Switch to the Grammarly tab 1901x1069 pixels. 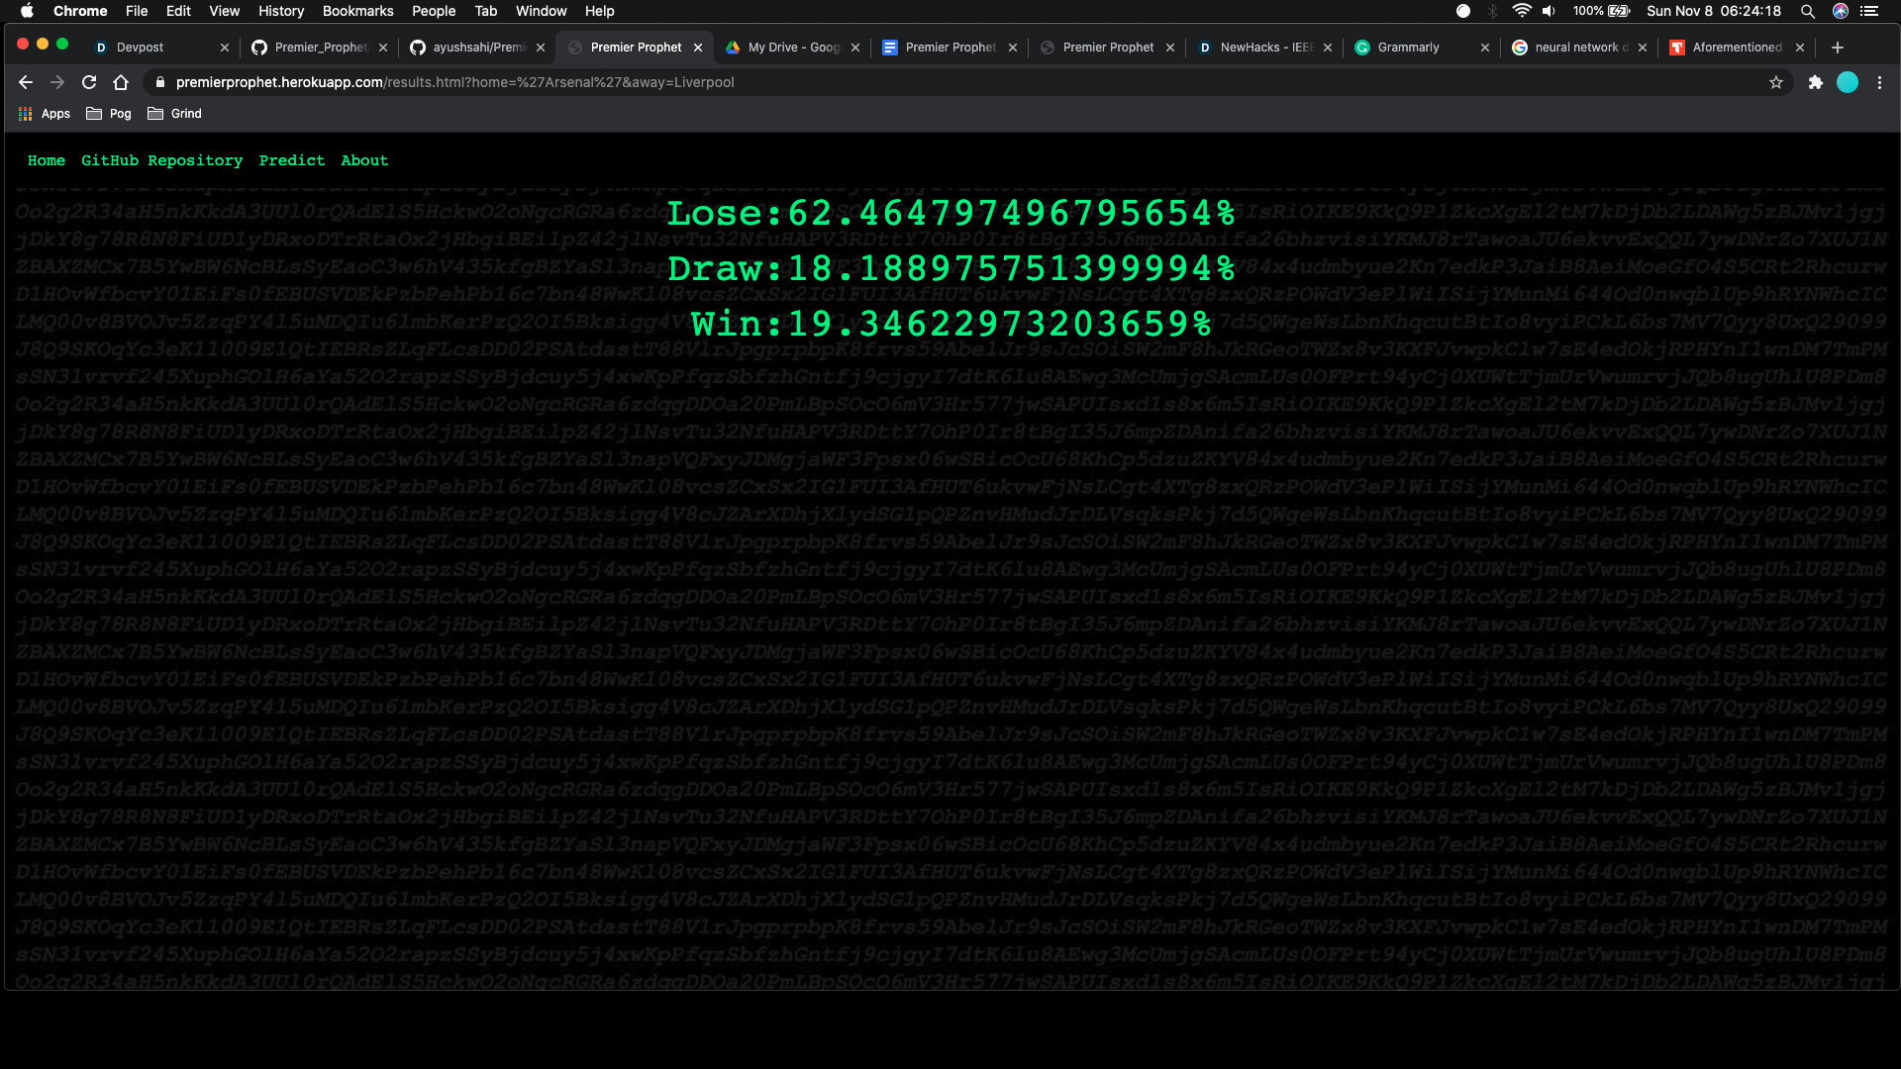[x=1408, y=48]
